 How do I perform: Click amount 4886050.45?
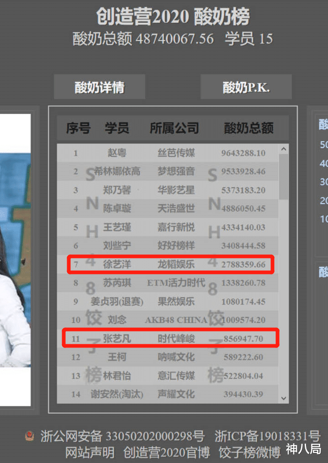[x=243, y=209]
